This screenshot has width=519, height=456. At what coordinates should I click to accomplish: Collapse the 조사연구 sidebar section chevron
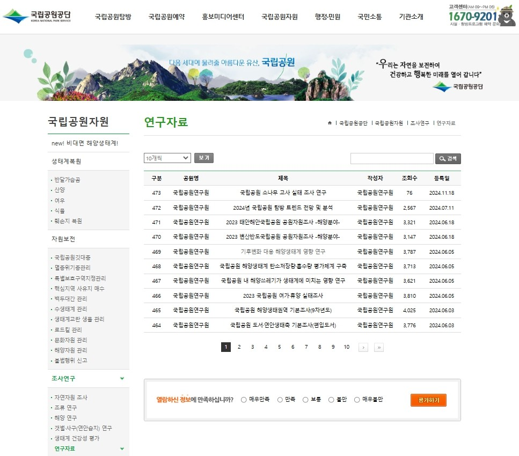coord(122,378)
